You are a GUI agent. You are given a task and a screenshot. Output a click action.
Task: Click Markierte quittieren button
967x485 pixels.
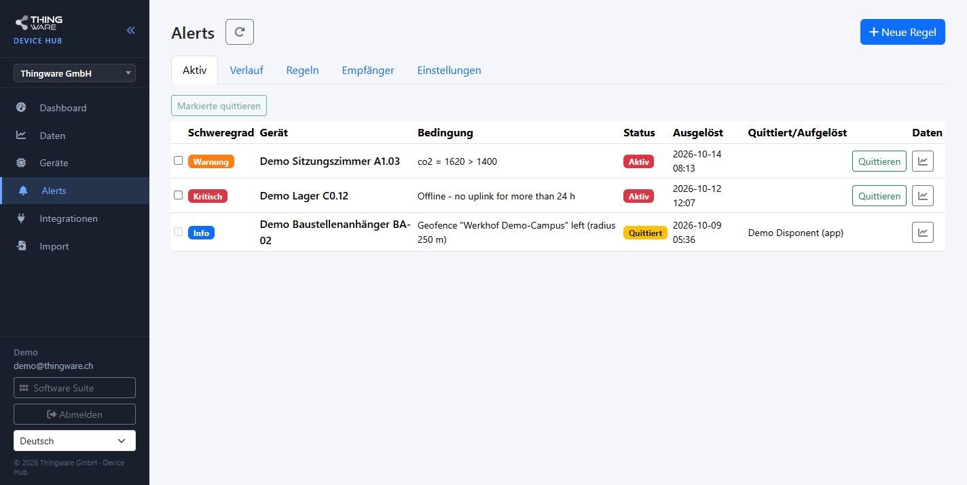pyautogui.click(x=219, y=106)
